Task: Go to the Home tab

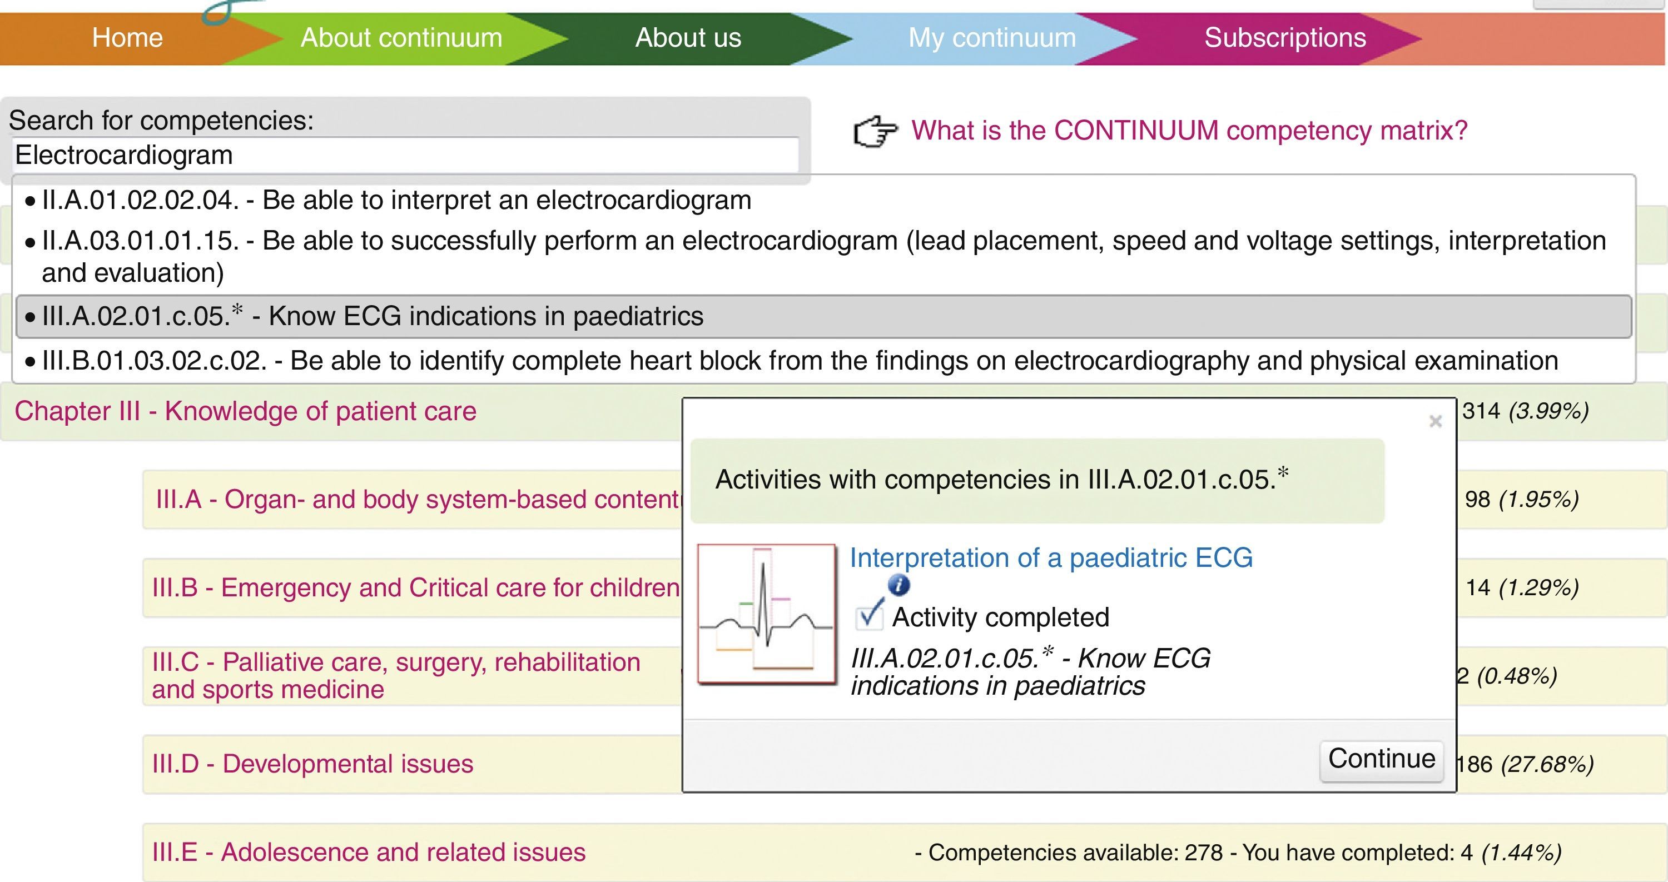Action: pyautogui.click(x=127, y=38)
